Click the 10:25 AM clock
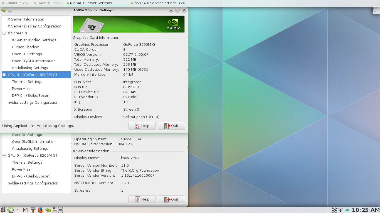 366,210
